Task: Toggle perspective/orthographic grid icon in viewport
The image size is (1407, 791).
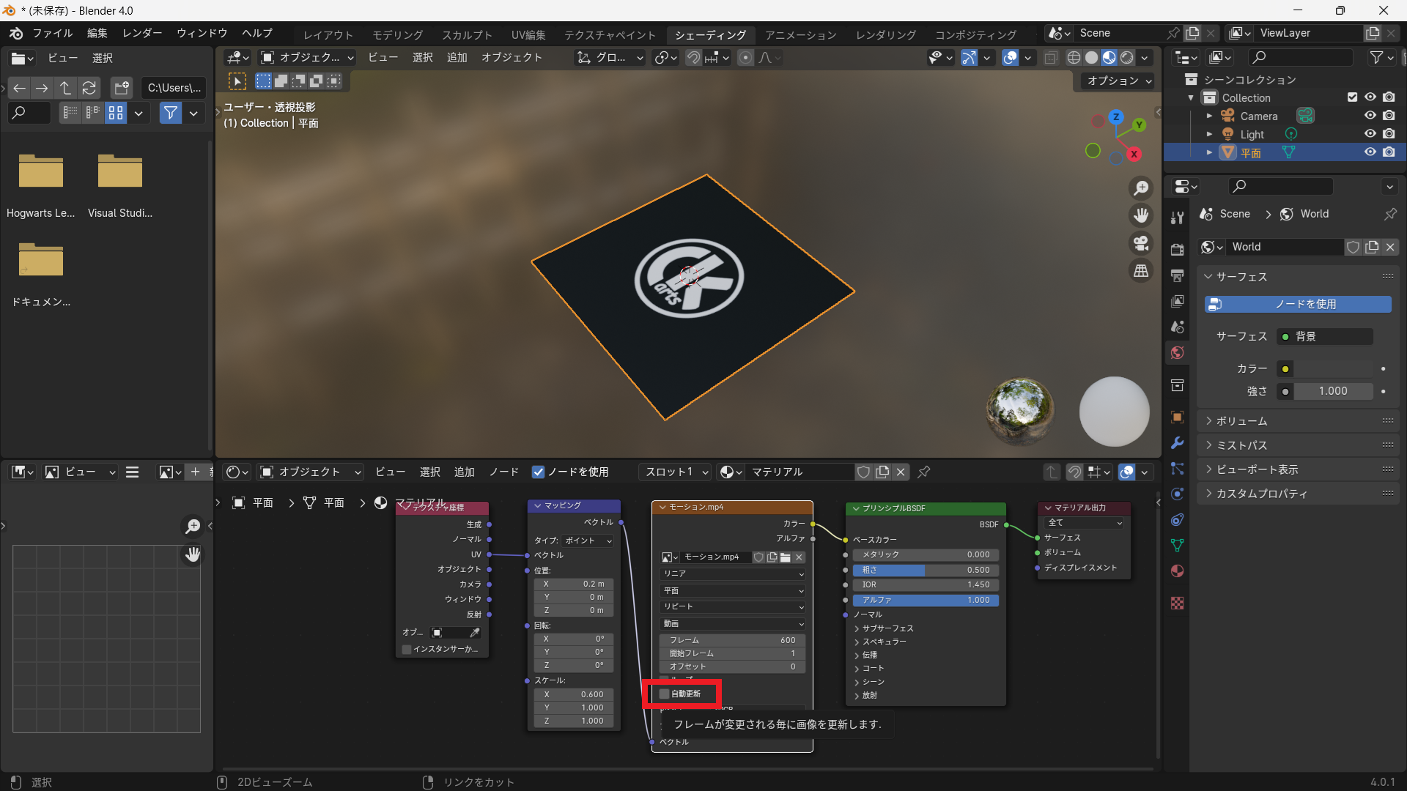Action: click(1141, 271)
